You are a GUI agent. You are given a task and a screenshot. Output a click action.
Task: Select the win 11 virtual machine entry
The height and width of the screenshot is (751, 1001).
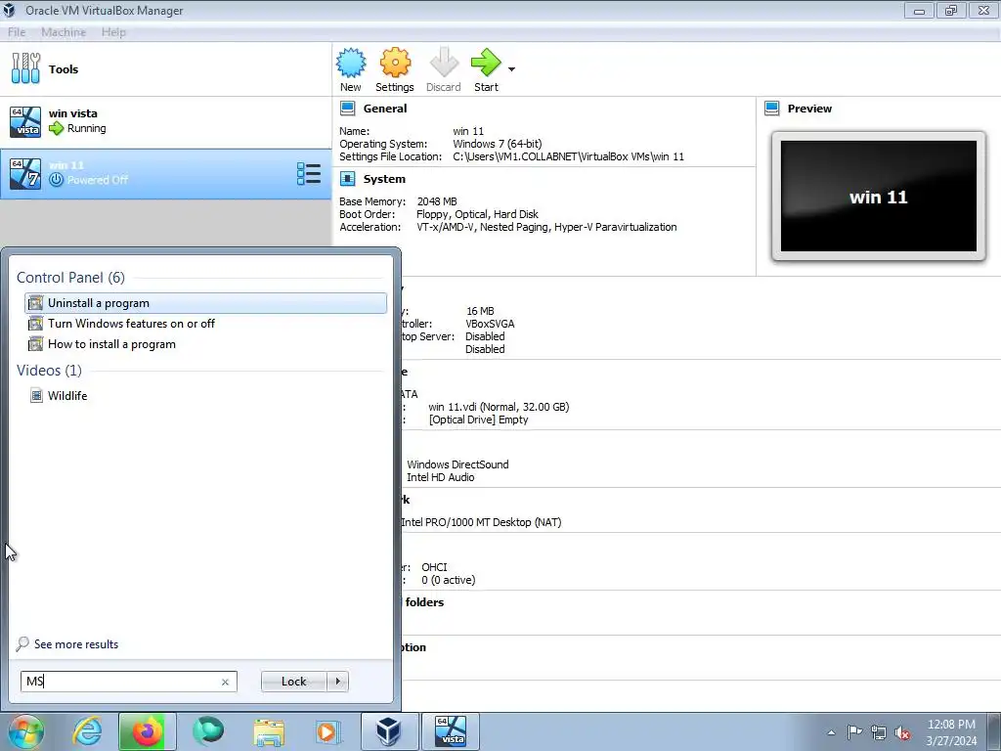point(166,174)
